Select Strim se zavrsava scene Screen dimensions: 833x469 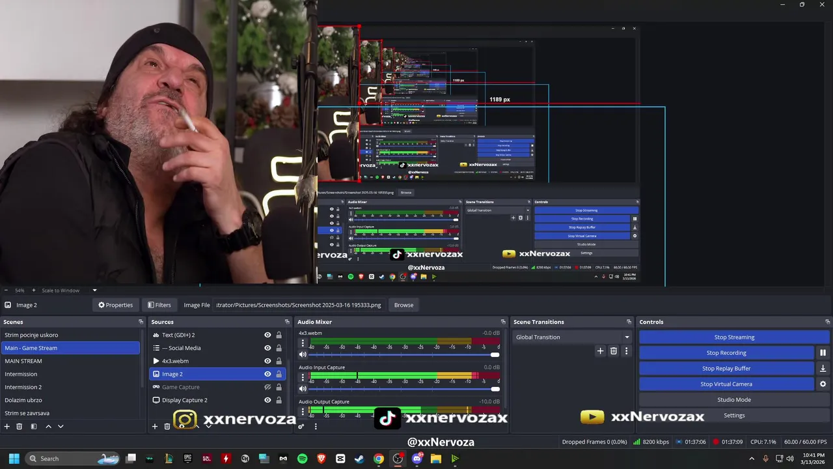70,413
